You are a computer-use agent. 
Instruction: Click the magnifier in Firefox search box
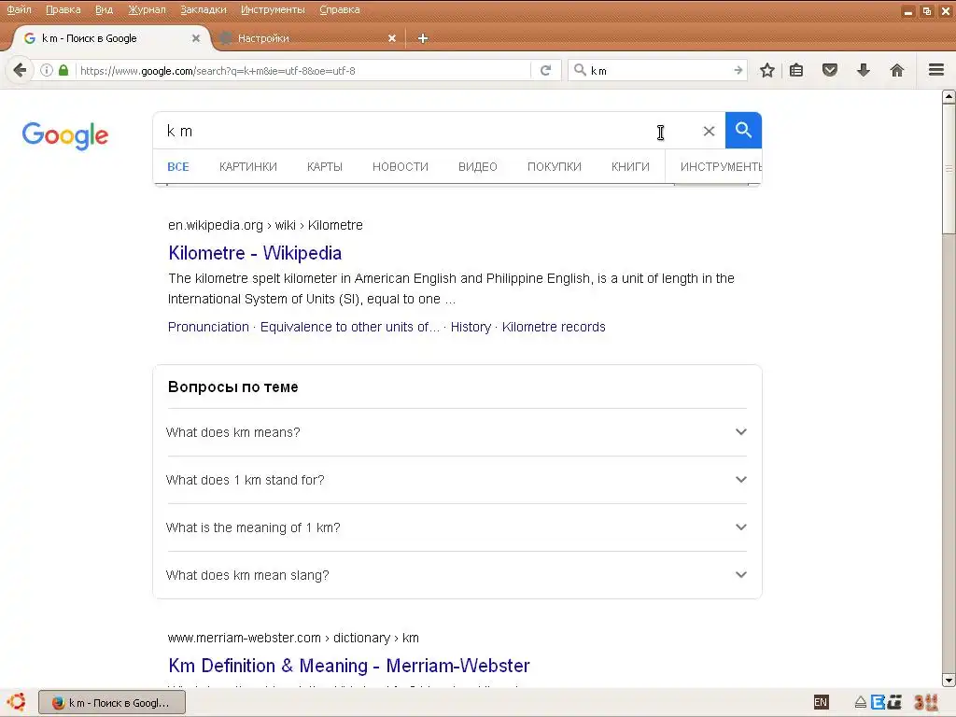[580, 70]
